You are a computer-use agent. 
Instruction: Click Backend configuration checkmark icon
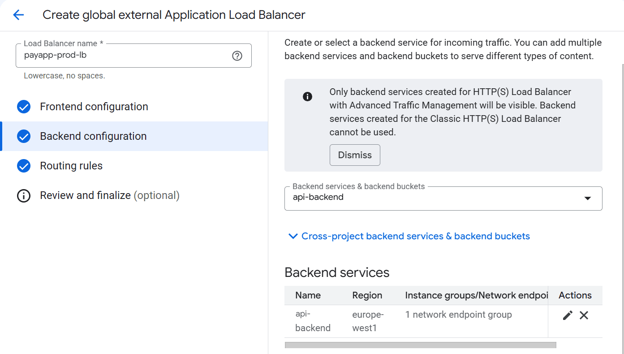pos(23,136)
